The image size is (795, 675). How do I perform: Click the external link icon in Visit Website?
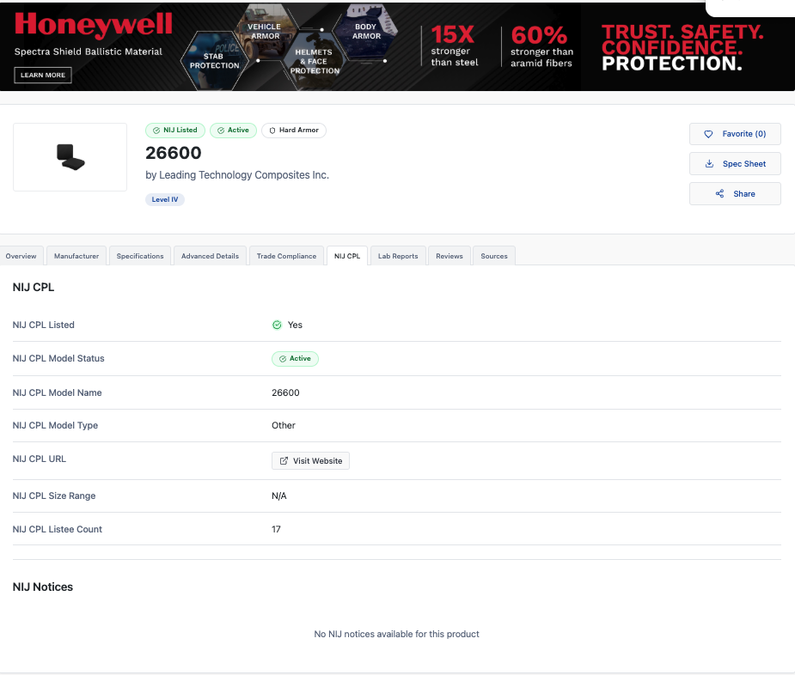coord(284,460)
